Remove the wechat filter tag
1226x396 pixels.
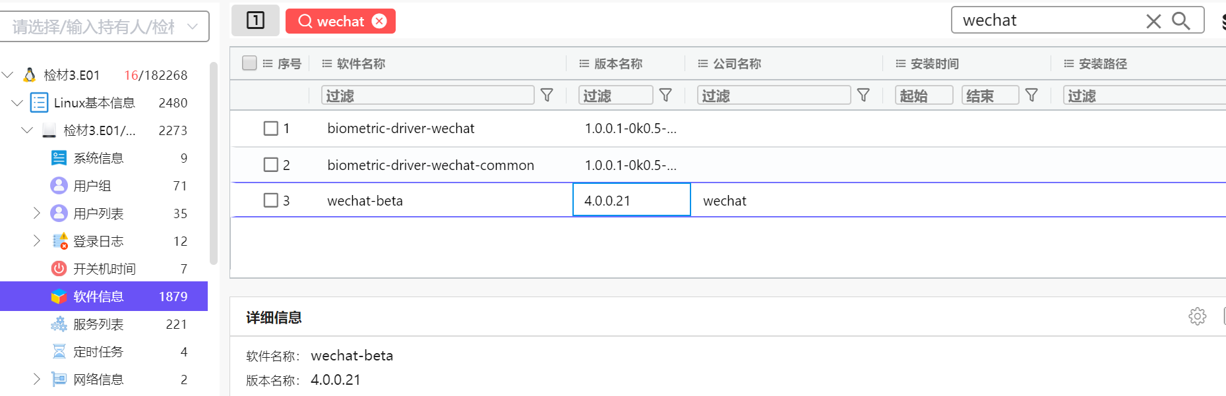point(379,21)
